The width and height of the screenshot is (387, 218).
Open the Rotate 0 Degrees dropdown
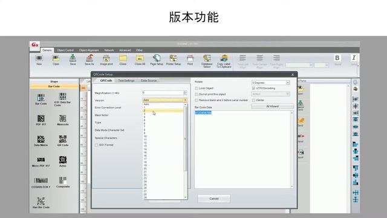pos(288,83)
